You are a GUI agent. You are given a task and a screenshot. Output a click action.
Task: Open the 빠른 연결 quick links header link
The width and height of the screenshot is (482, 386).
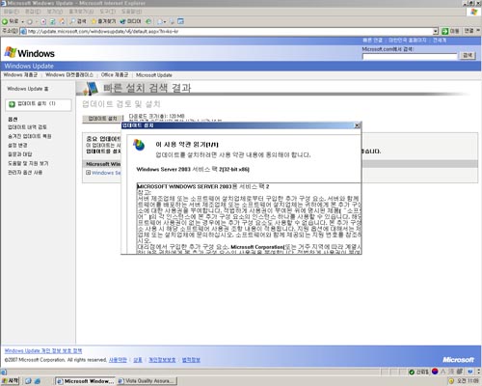point(372,41)
